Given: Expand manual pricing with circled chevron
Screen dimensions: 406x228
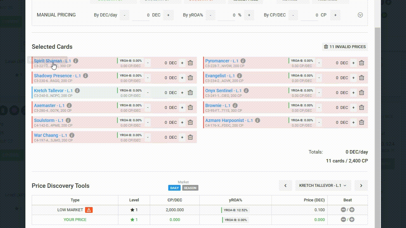Looking at the screenshot, I should [x=360, y=15].
